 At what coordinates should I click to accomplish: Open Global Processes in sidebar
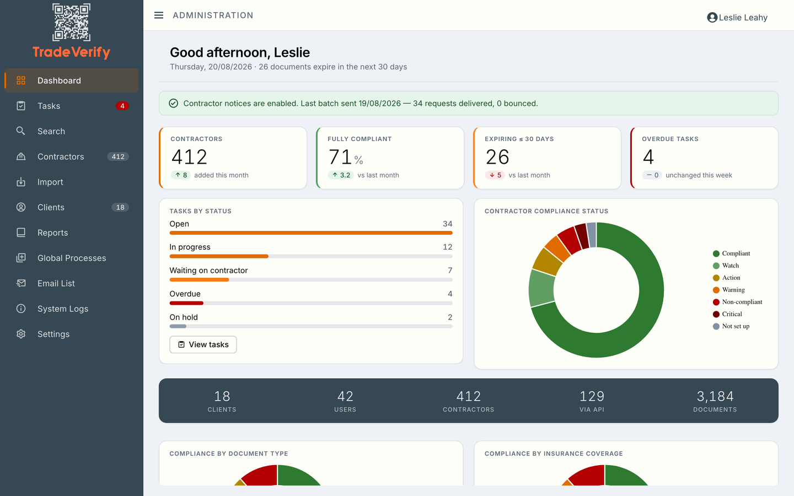point(72,258)
